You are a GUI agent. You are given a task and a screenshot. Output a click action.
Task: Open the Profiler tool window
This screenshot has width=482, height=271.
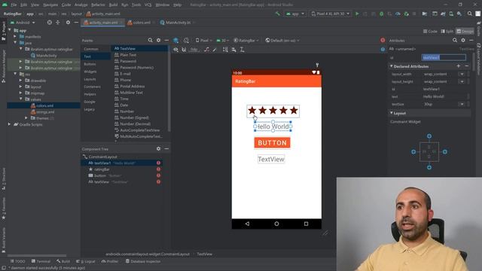pyautogui.click(x=110, y=261)
